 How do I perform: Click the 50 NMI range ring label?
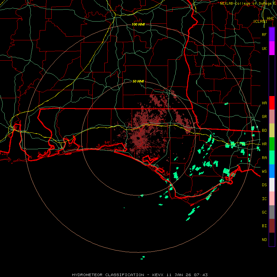(x=138, y=81)
